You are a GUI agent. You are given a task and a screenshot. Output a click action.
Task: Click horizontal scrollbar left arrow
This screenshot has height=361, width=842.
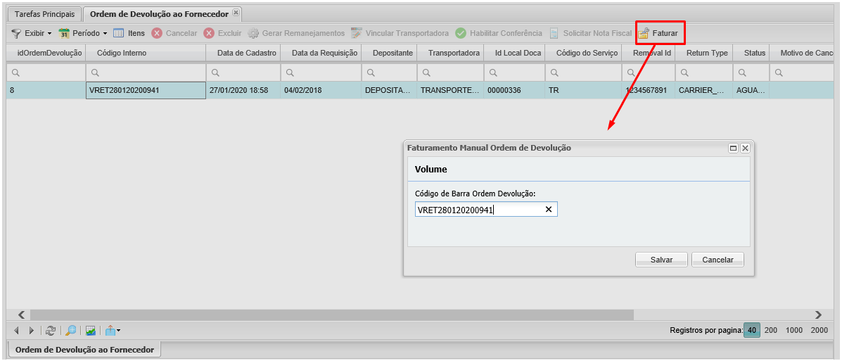(22, 315)
